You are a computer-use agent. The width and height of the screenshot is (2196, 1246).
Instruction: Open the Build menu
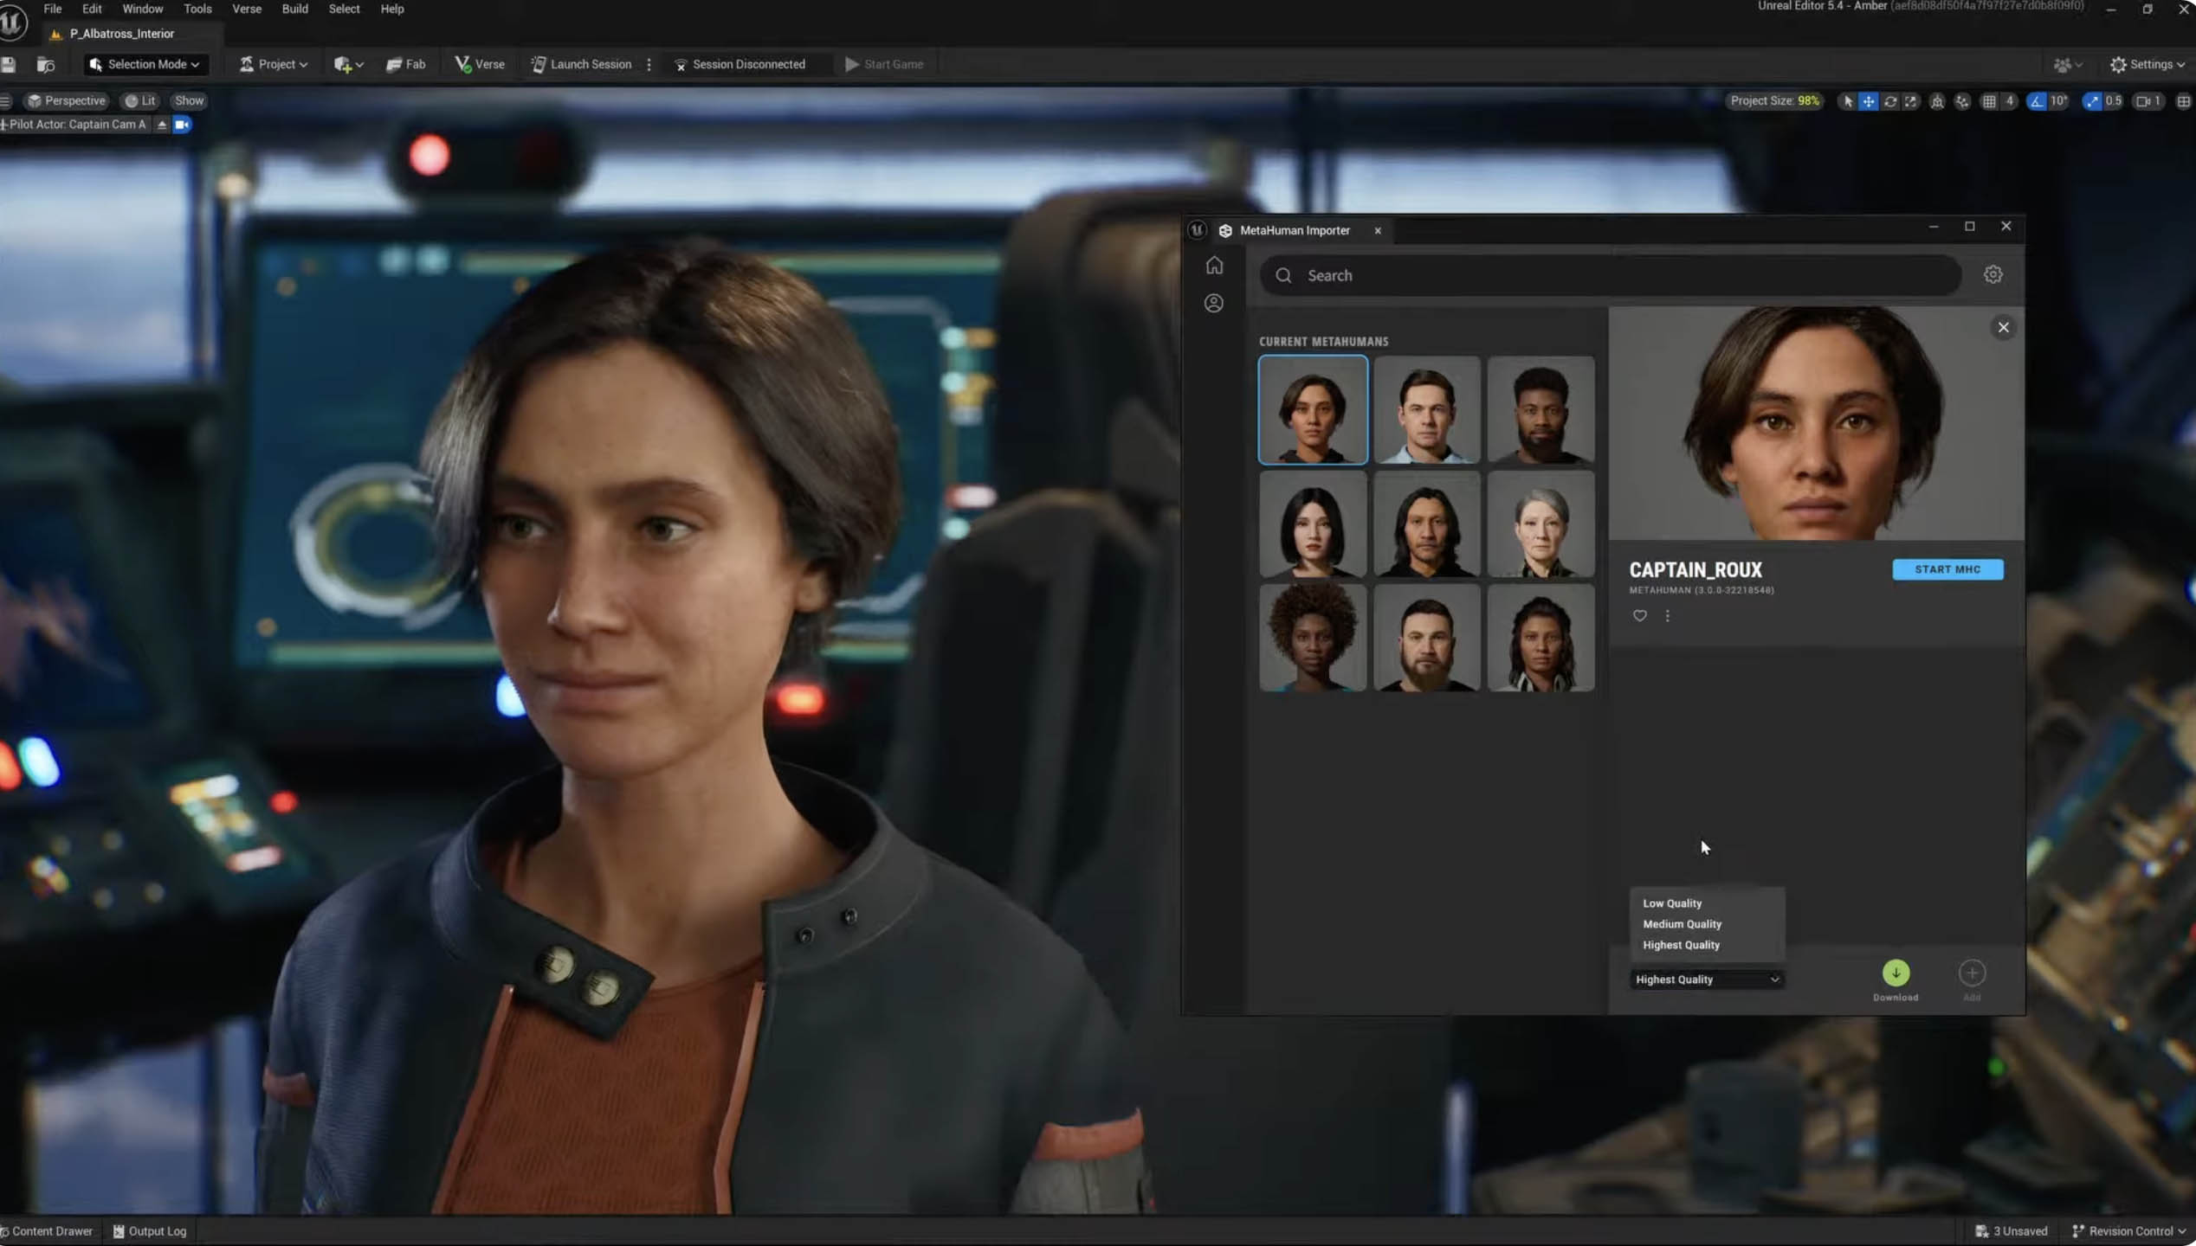(x=294, y=9)
